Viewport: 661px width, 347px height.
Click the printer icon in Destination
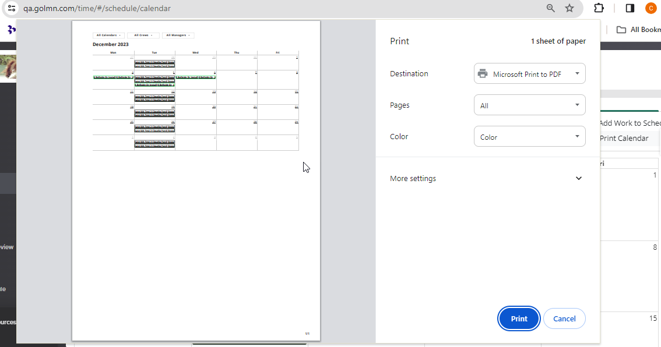coord(483,74)
